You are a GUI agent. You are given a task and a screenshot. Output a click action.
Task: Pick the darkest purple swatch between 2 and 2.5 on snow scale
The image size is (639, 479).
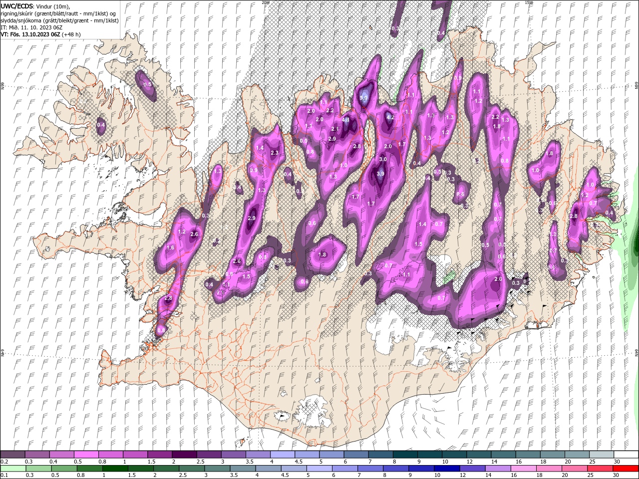coord(184,455)
